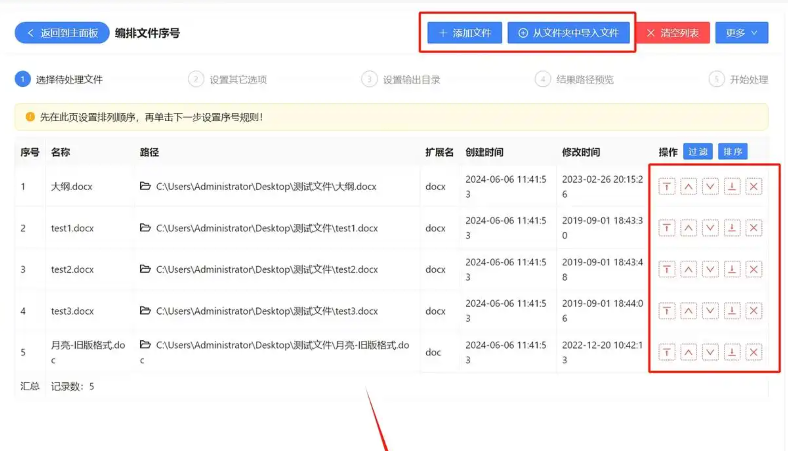
Task: Delete 大纲.docx row with X icon
Action: [x=753, y=187]
